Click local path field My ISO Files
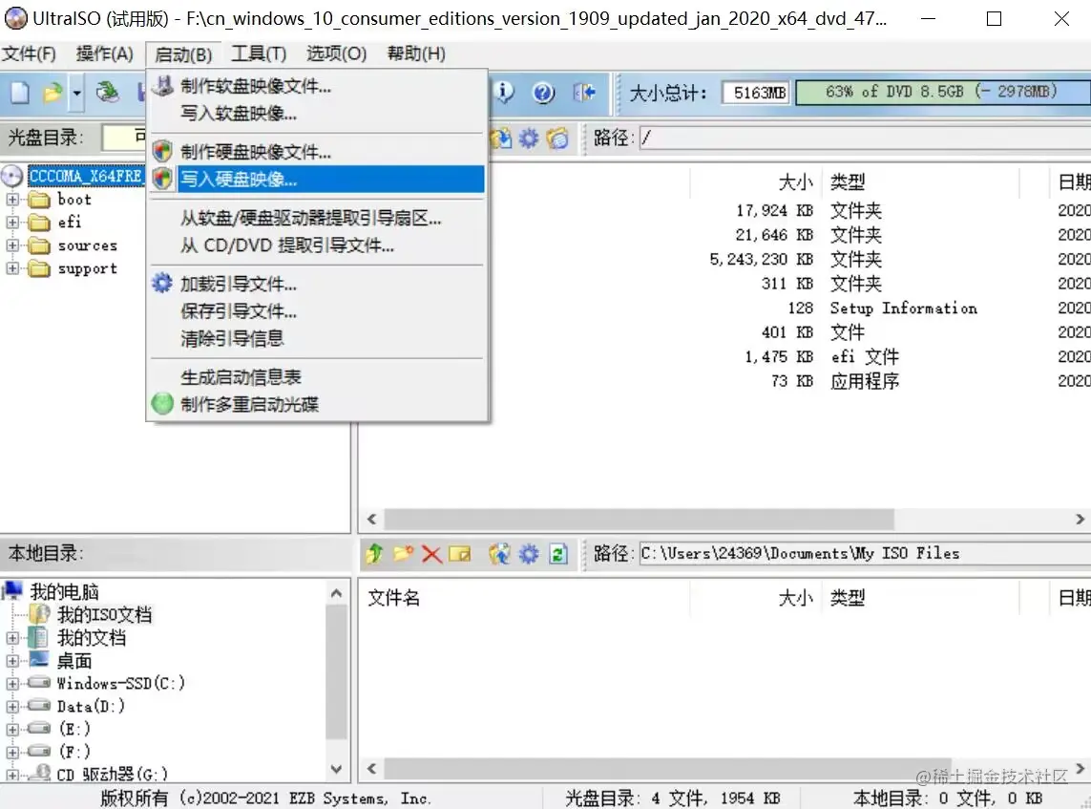The width and height of the screenshot is (1091, 809). 865,553
